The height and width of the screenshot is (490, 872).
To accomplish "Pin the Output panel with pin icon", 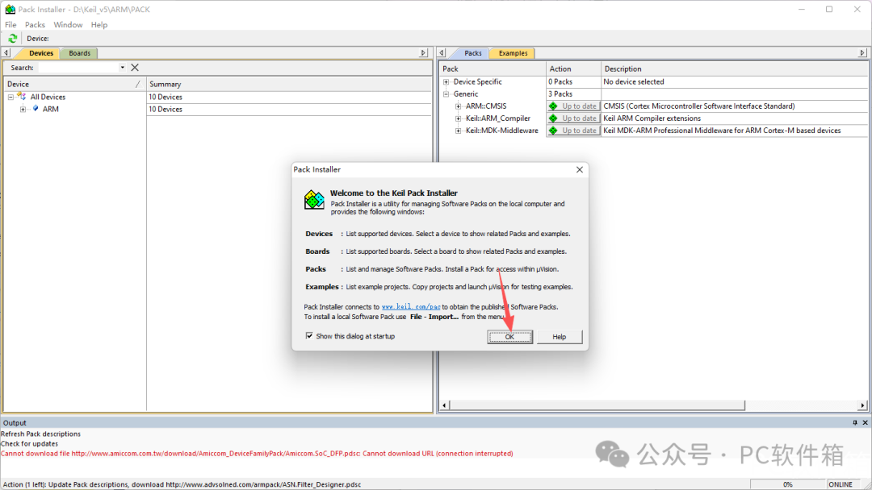I will coord(855,423).
